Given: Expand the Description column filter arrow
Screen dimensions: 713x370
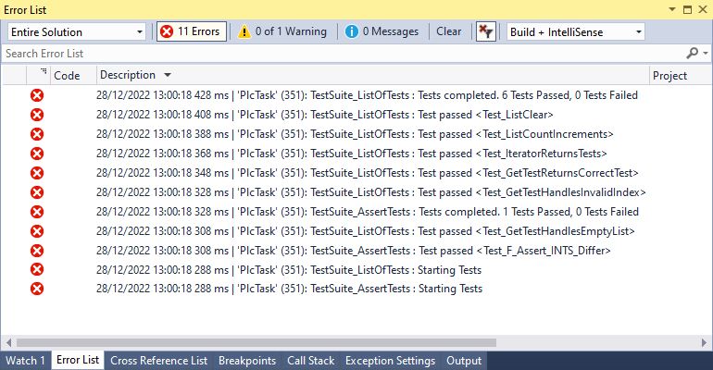Looking at the screenshot, I should (168, 75).
